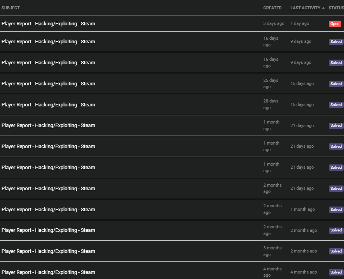Click the '1 day ago' last activity cell
This screenshot has height=279, width=344.
point(300,23)
